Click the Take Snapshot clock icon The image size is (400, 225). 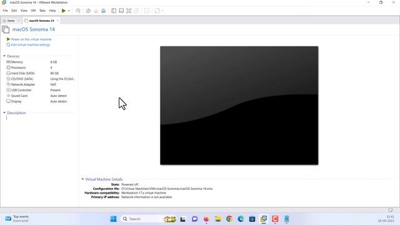[x=88, y=11]
